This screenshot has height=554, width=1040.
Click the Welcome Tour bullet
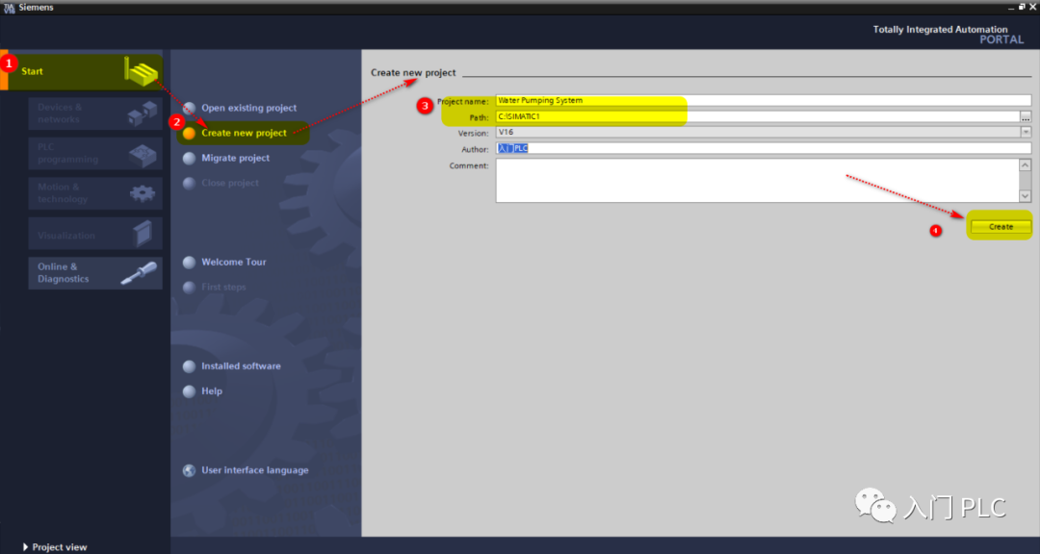tap(189, 263)
